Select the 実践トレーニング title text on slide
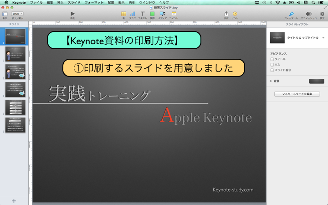 point(99,94)
